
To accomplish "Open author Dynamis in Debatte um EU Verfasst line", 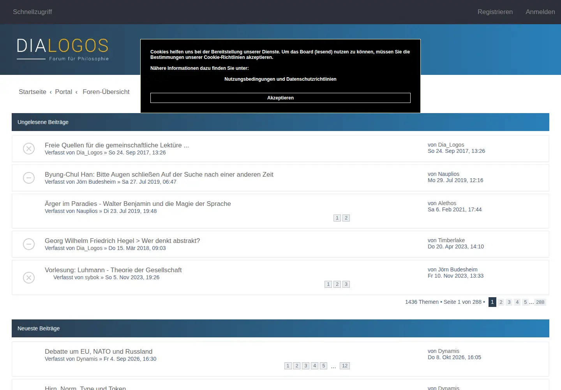I will point(87,359).
